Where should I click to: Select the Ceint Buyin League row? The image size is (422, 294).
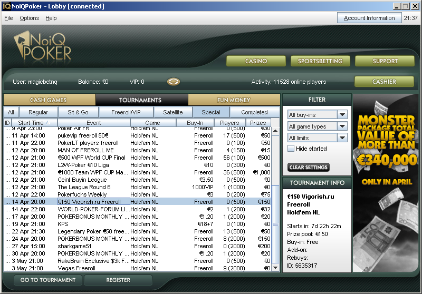point(138,180)
